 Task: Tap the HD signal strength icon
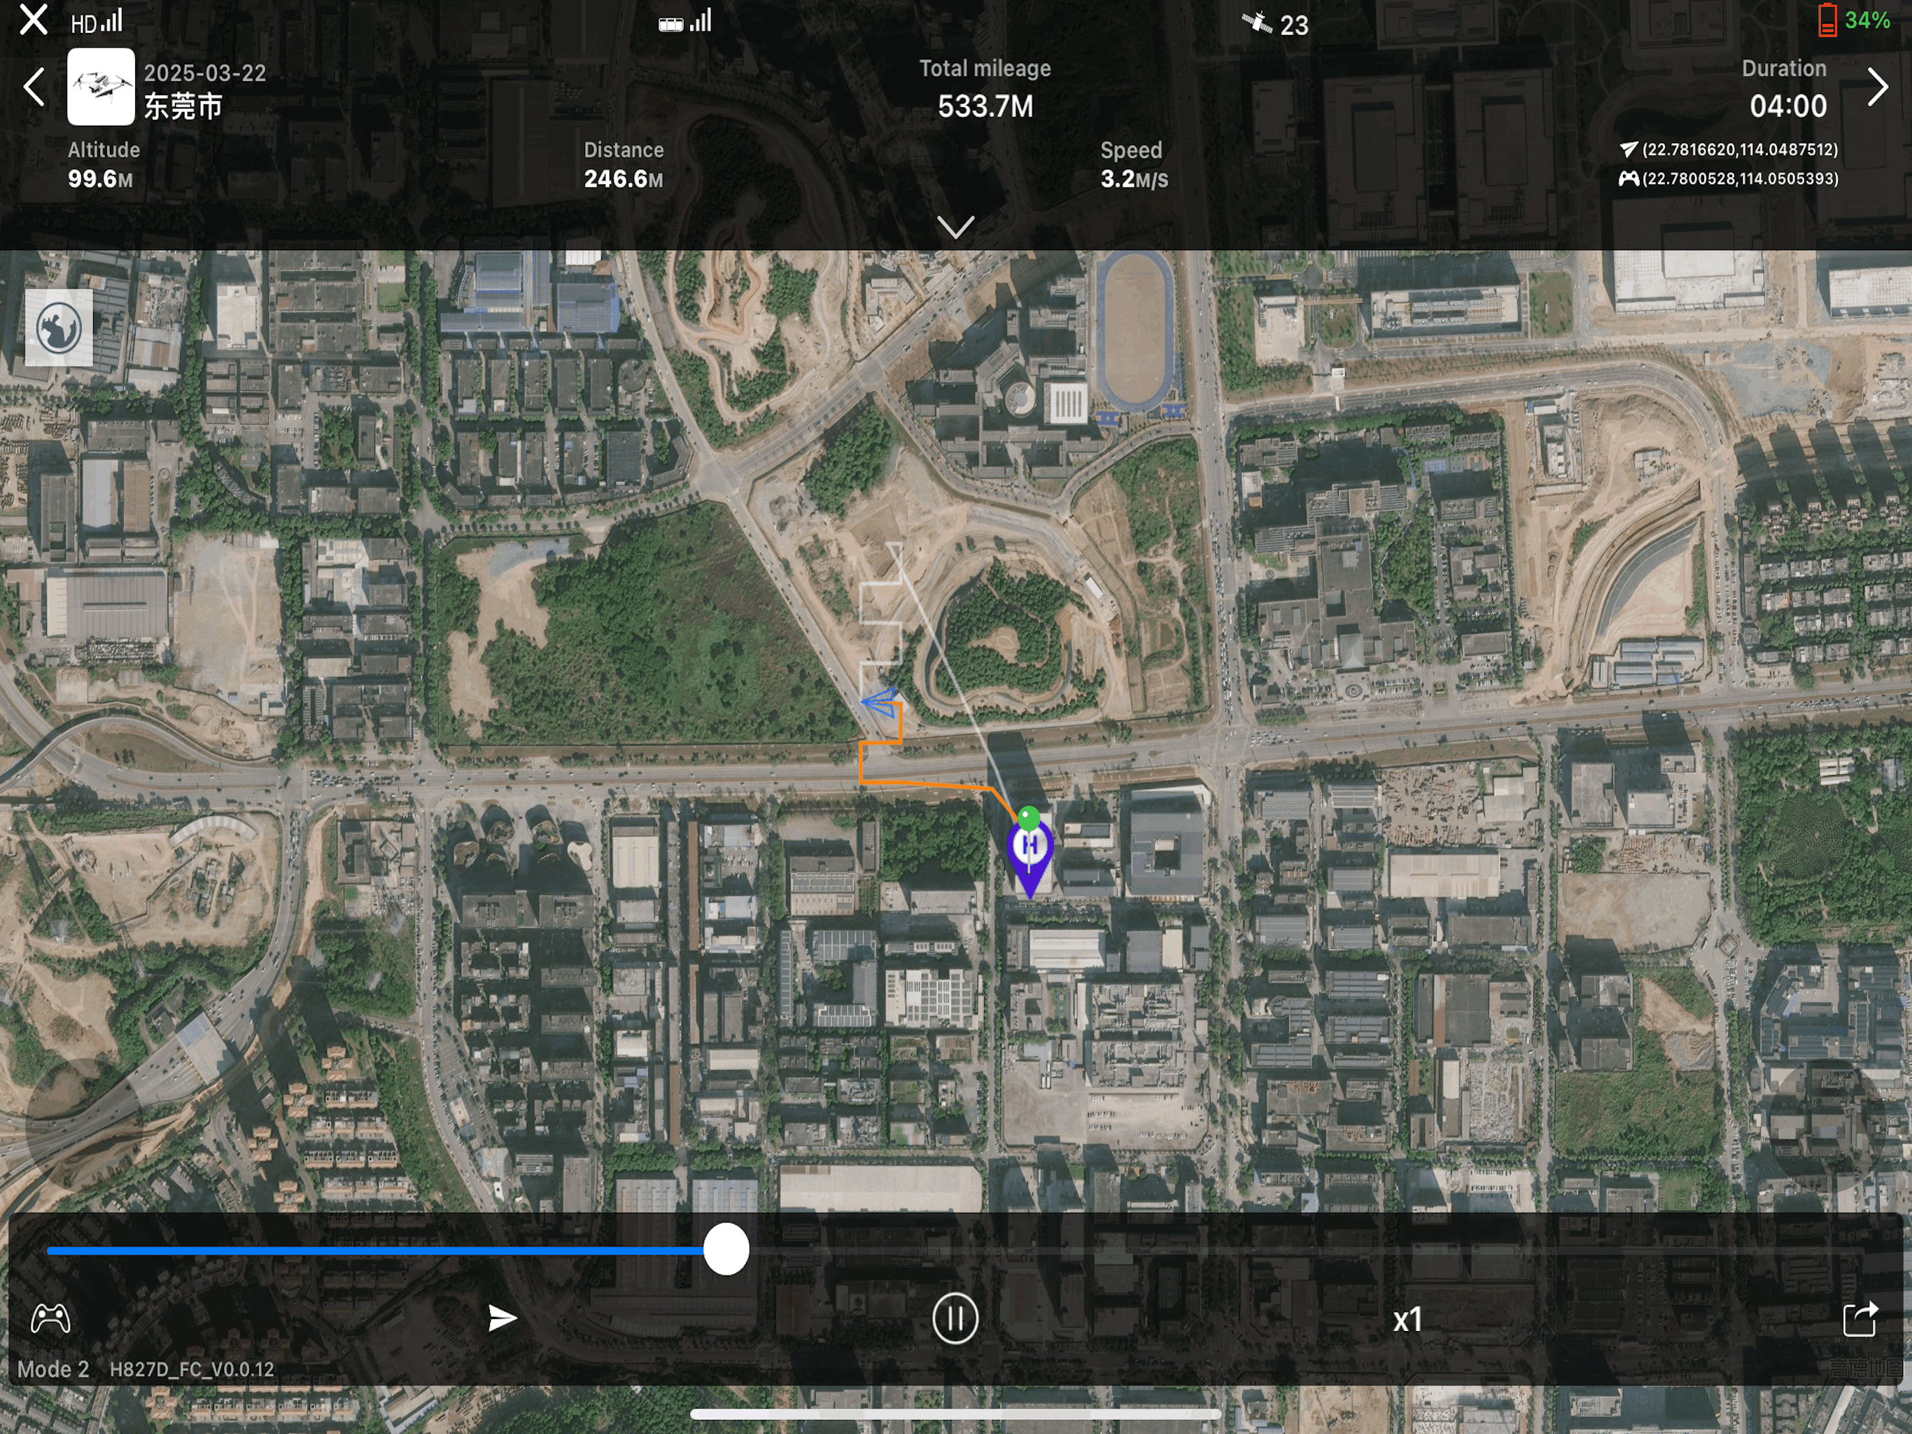[96, 22]
